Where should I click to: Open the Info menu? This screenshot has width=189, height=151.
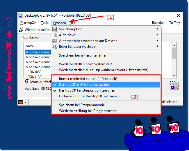tap(73, 23)
